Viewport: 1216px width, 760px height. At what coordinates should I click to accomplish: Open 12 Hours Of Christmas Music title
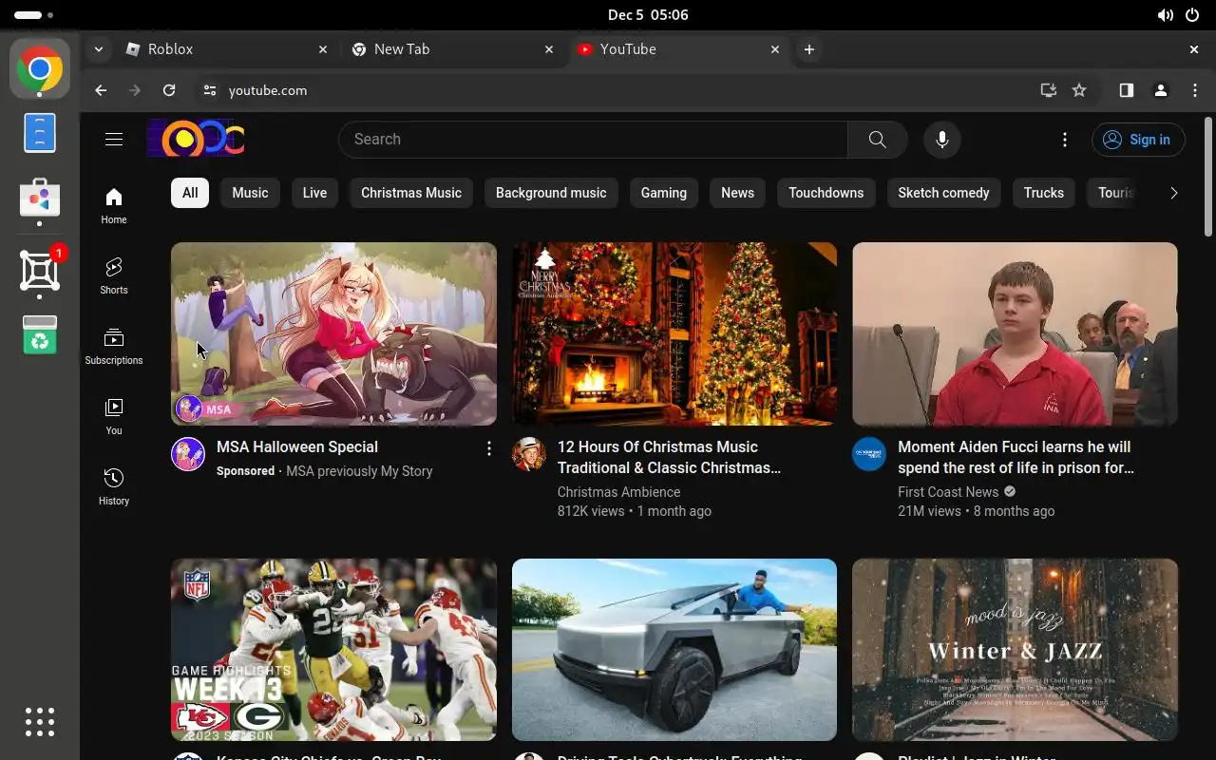pyautogui.click(x=669, y=457)
